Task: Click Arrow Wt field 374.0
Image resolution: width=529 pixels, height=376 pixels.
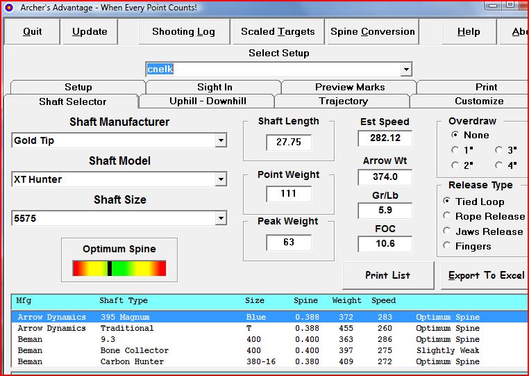Action: 385,177
